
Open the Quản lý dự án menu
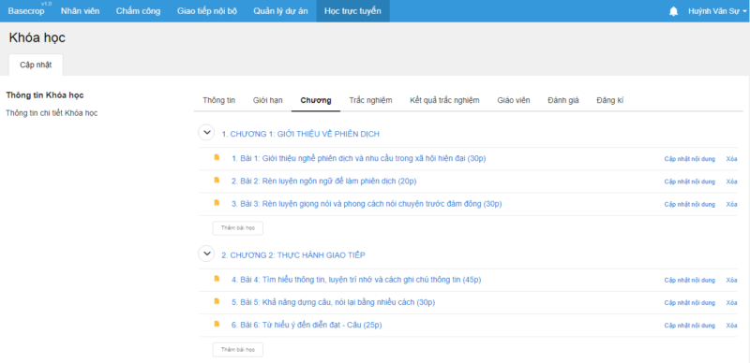280,11
